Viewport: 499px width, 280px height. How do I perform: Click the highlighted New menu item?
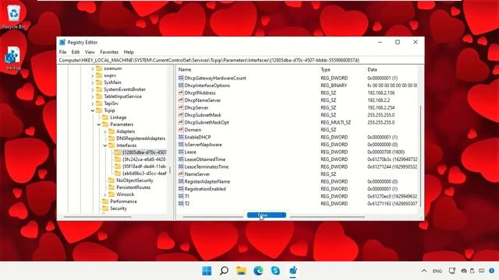click(x=267, y=215)
